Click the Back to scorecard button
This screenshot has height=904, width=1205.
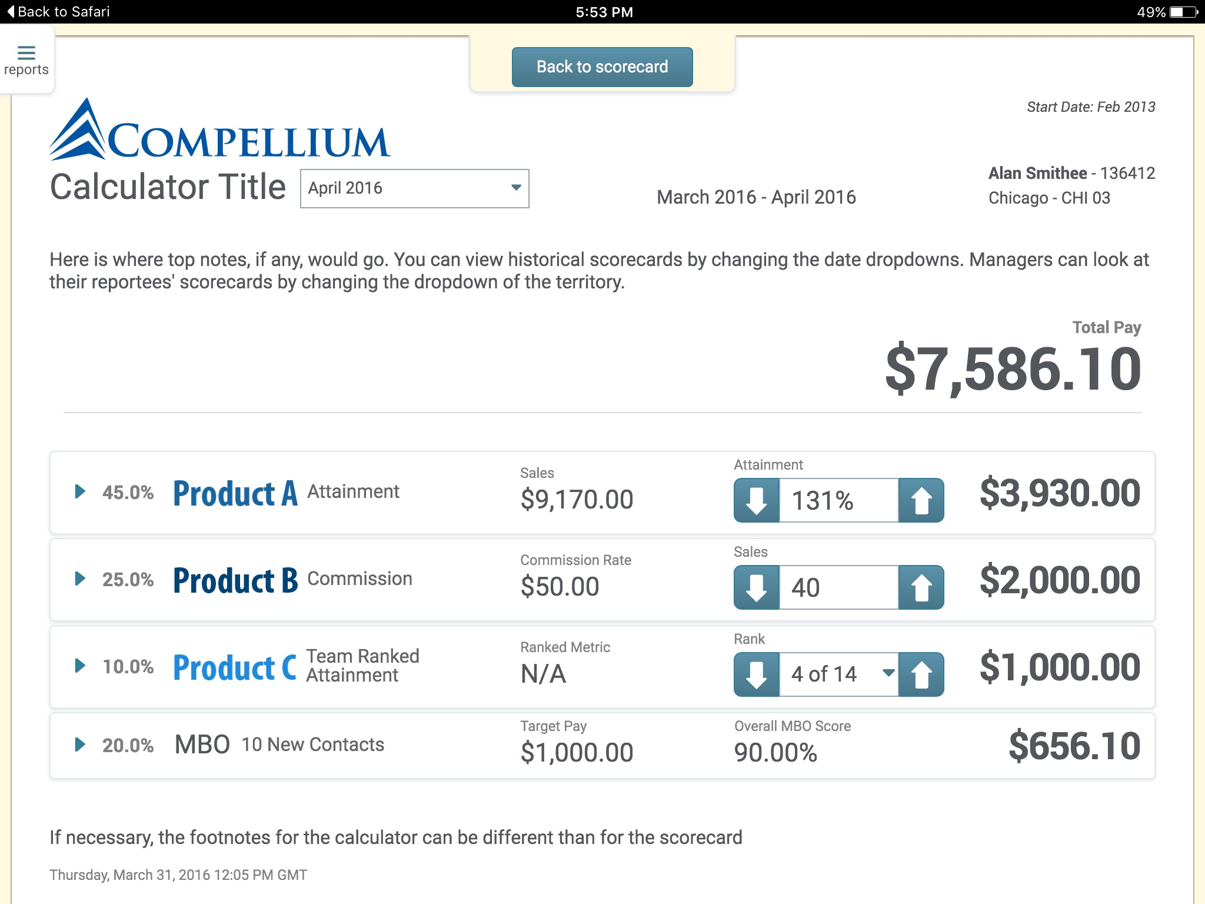(x=601, y=65)
